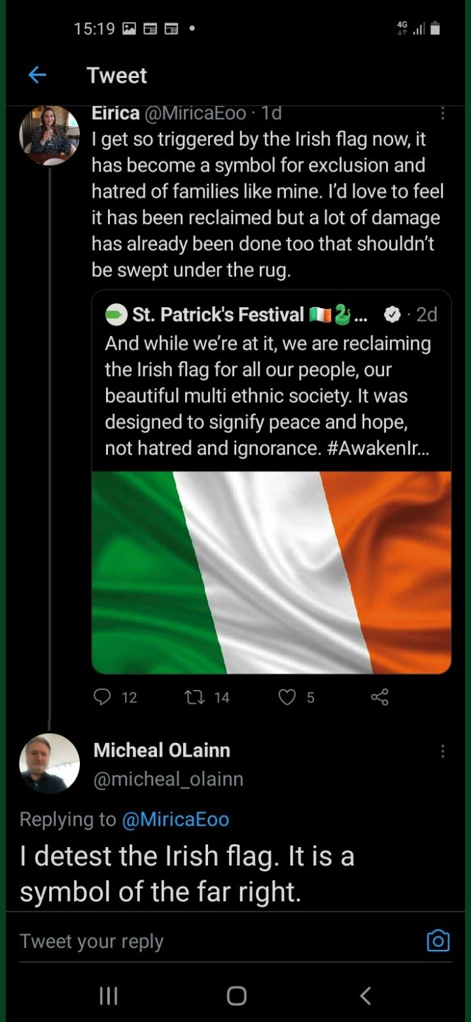This screenshot has height=1022, width=471.
Task: Tap the Android back navigation chevron
Action: click(x=366, y=996)
